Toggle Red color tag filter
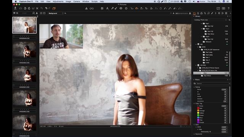Screen dimensions: 244x137 (x=226, y=108)
